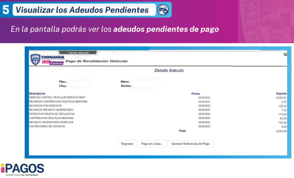Click the total amount 2,565.00
Viewport: 294px width, 178px height.
[281, 131]
